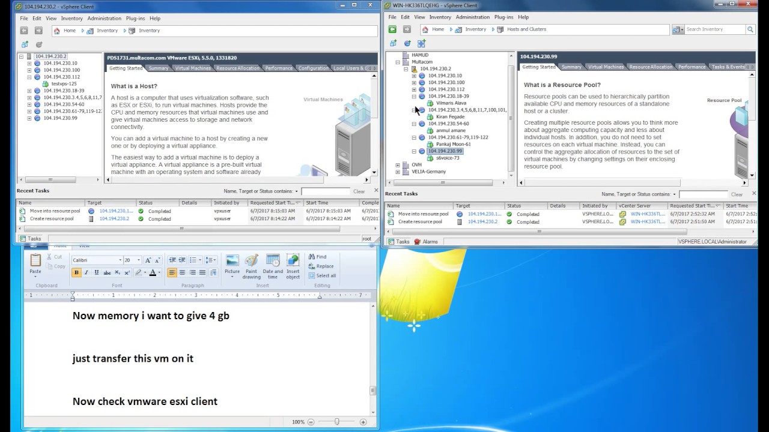The width and height of the screenshot is (769, 432).
Task: Open Resource Allocation tab in right vSphere
Action: (x=651, y=67)
